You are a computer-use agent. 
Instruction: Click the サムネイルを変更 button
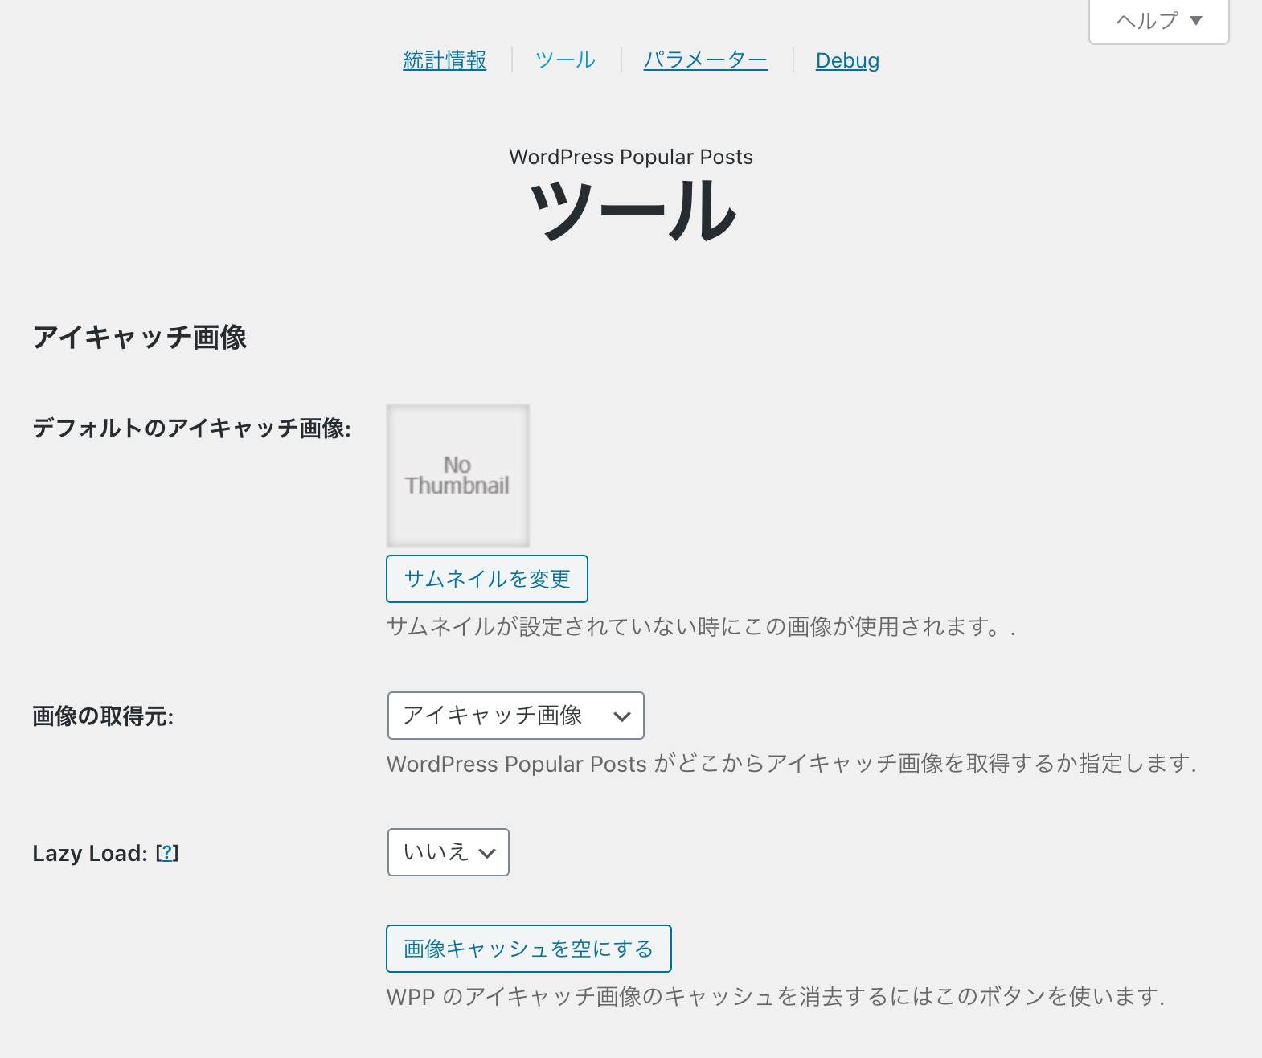point(487,579)
